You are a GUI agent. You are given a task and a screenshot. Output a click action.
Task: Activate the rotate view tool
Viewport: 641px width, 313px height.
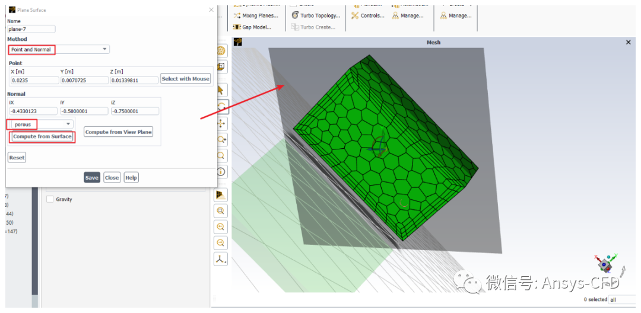(221, 107)
